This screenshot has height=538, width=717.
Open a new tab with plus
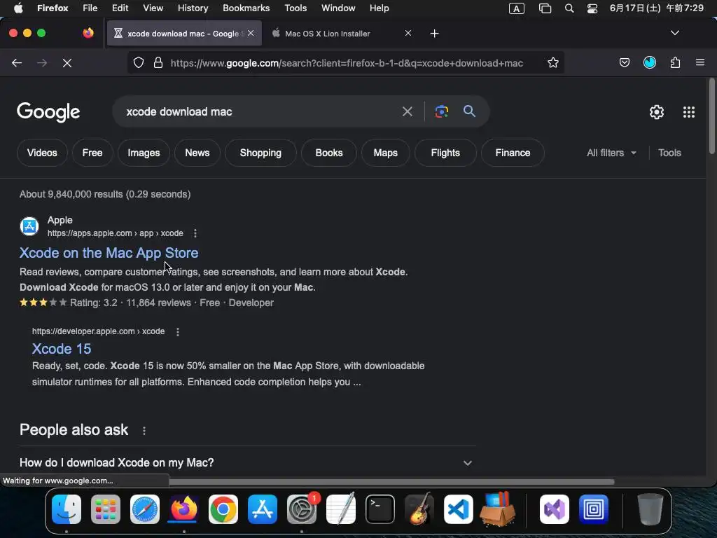click(434, 34)
